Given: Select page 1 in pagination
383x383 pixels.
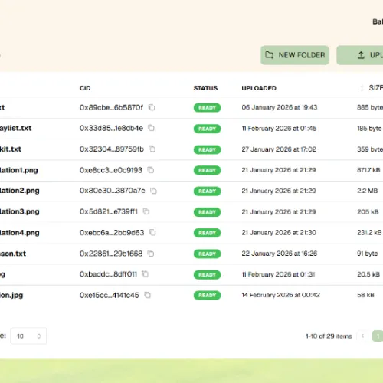Looking at the screenshot, I should (378, 336).
